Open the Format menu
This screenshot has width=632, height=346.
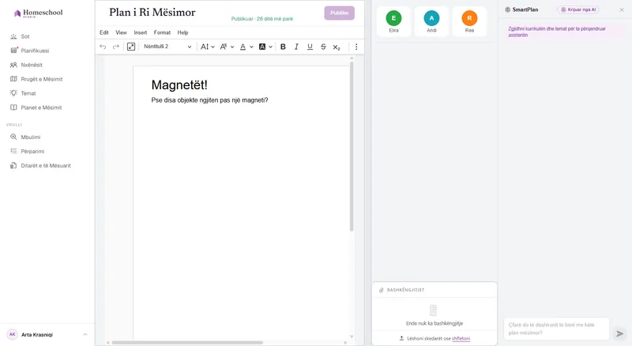(162, 32)
